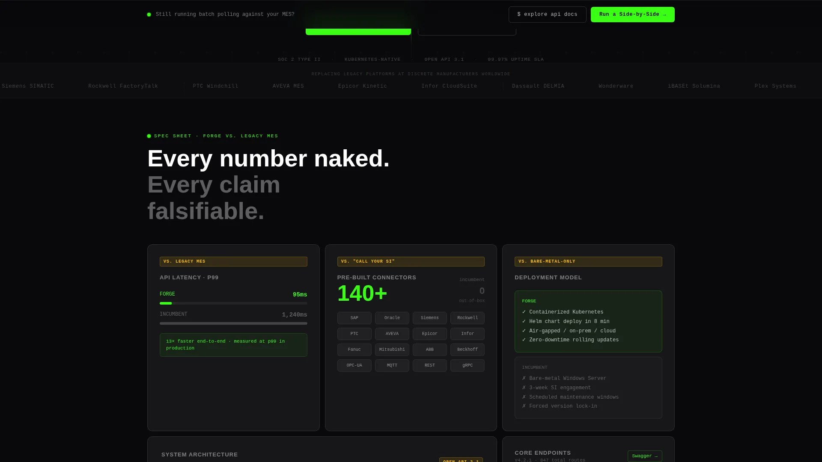Click the '1,240ms' incumbent latency value
This screenshot has width=822, height=462.
coord(294,315)
